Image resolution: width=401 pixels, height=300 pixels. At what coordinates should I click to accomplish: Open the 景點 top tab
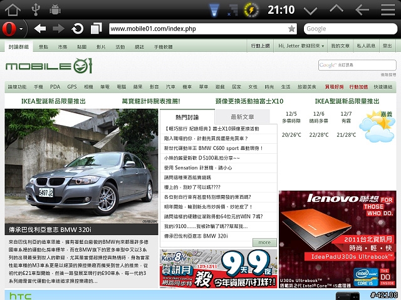[x=43, y=47]
